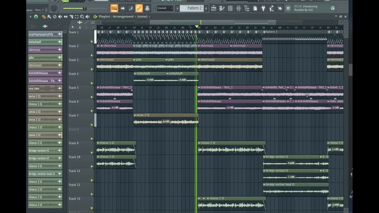Image resolution: width=379 pixels, height=213 pixels.
Task: Select the Playback speaker tool in Playlist
Action: click(x=87, y=16)
